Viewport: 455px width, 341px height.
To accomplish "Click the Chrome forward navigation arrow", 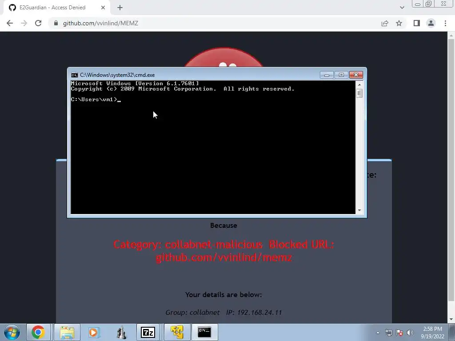I will (x=24, y=23).
